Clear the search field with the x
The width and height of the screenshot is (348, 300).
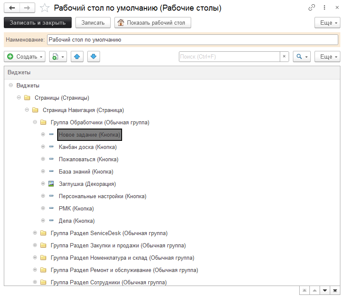[x=284, y=56]
